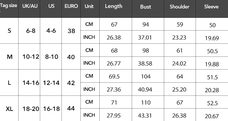
Task: Select the 26.38 inch length value
Action: point(114,38)
